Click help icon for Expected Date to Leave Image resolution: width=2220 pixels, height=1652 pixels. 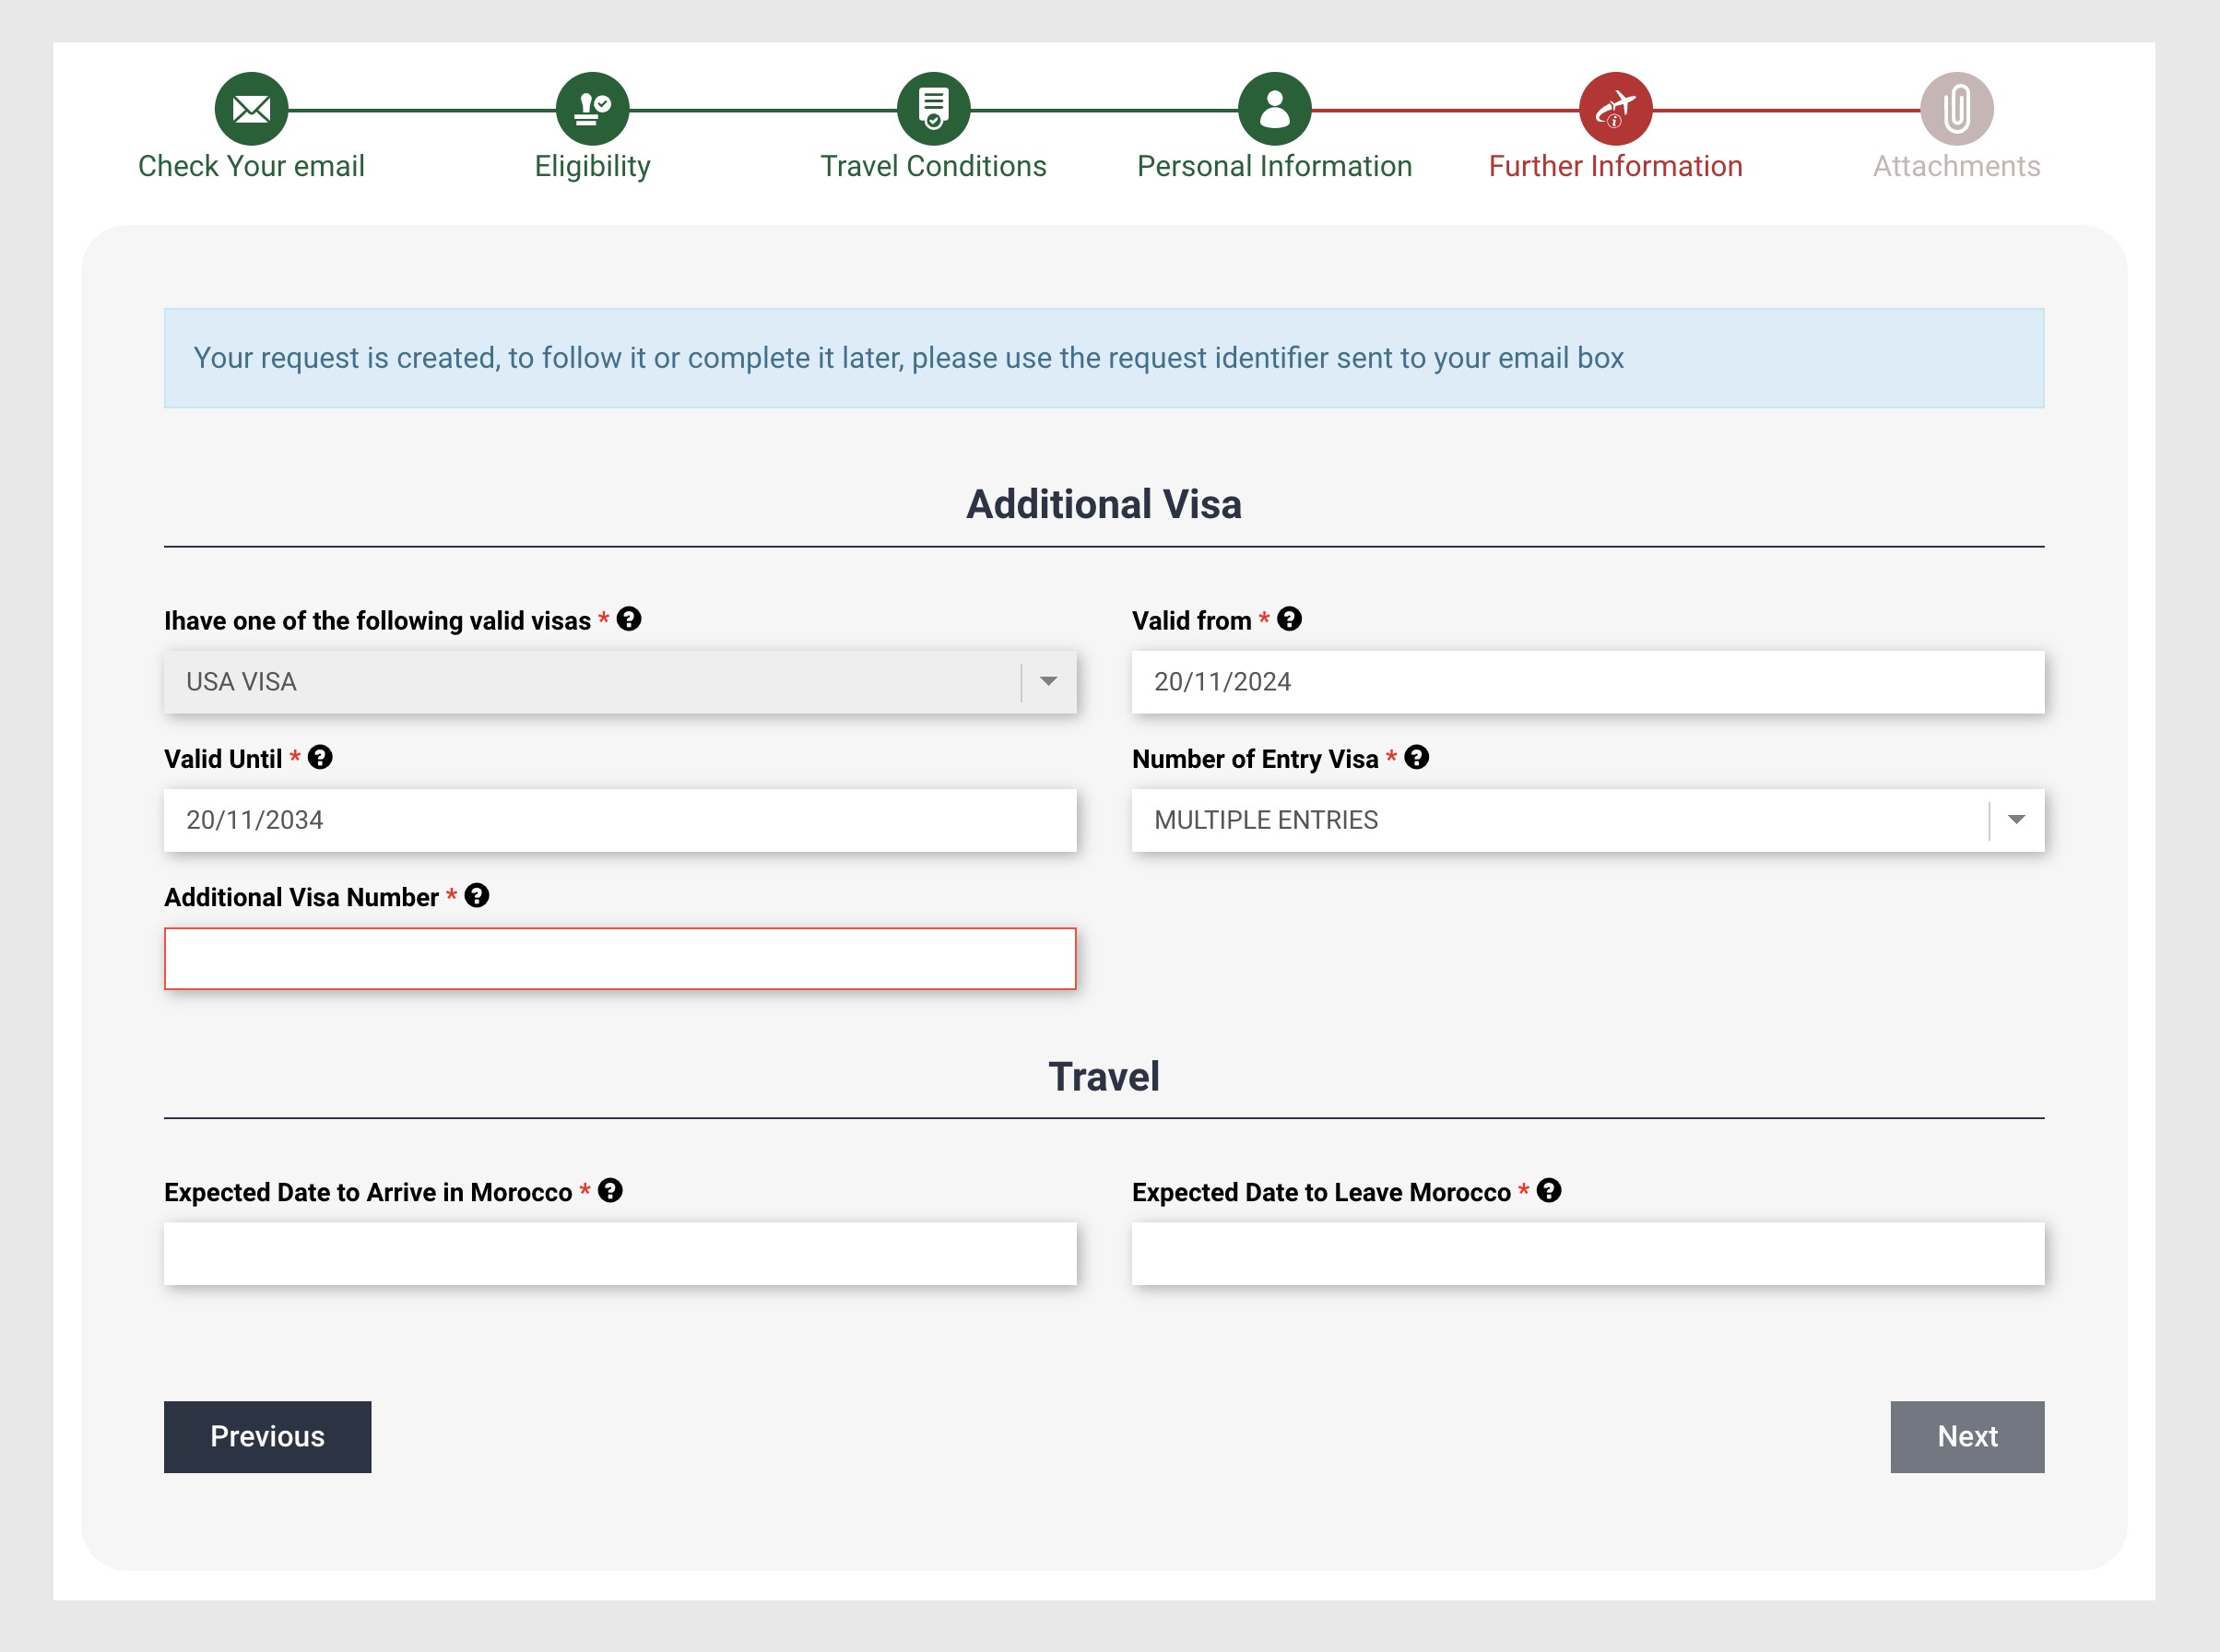coord(1549,1190)
